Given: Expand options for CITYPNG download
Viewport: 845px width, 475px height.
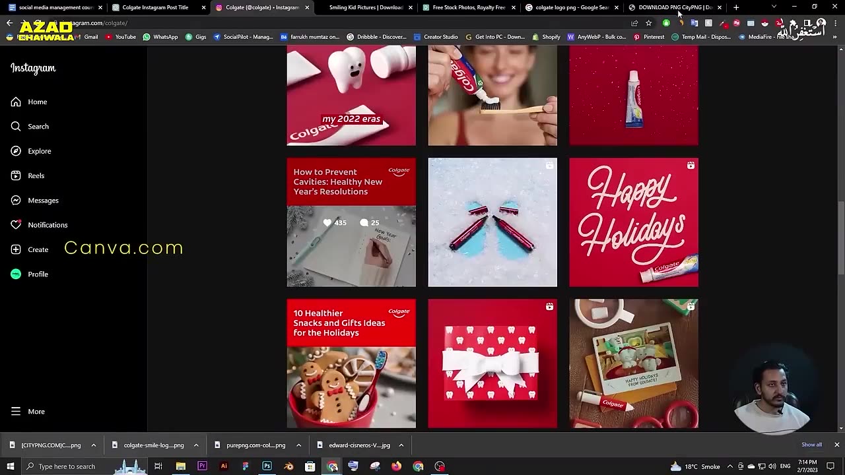Looking at the screenshot, I should point(94,445).
